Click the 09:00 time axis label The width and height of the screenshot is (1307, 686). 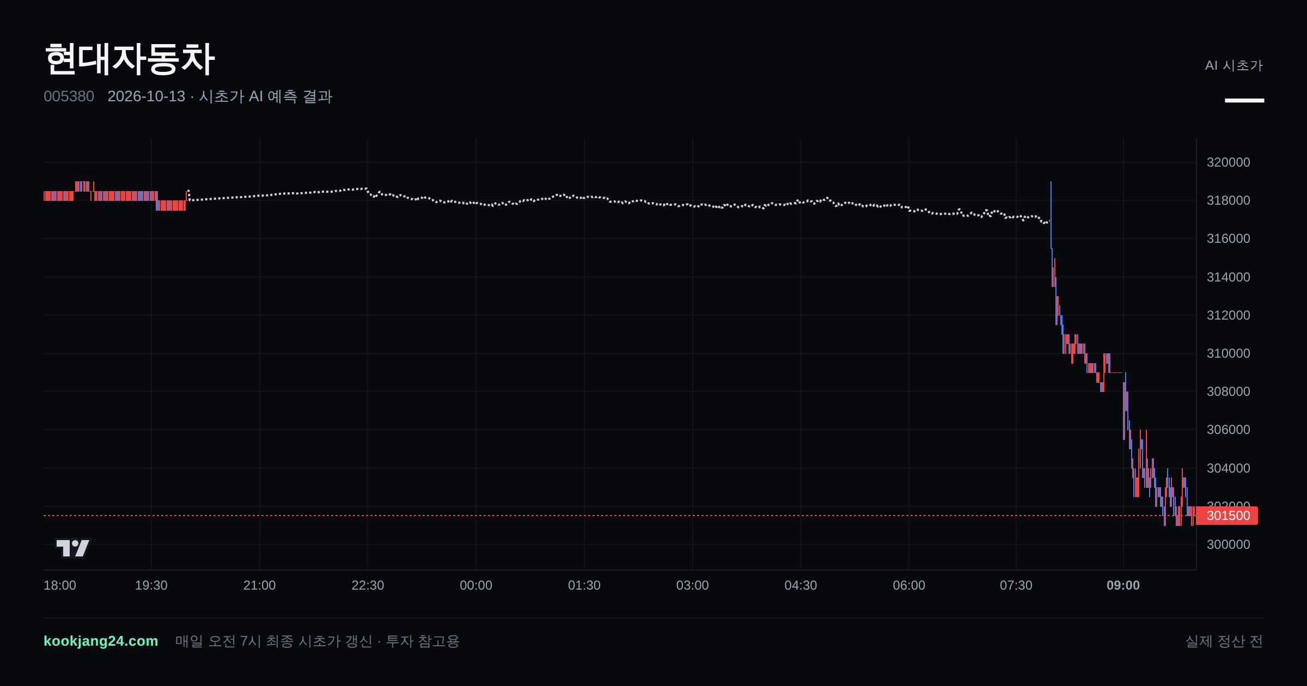[1123, 585]
